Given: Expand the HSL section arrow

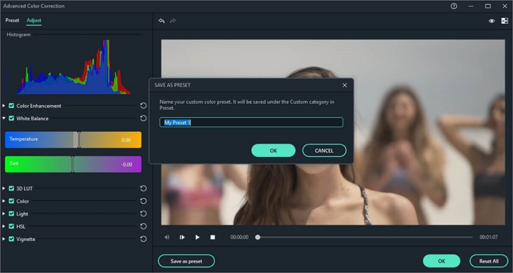Looking at the screenshot, I should [x=3, y=227].
